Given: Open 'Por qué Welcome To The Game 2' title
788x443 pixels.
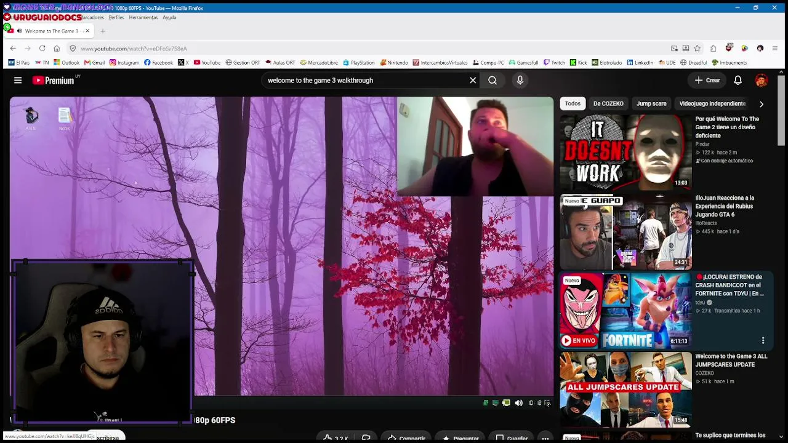Looking at the screenshot, I should click(727, 127).
